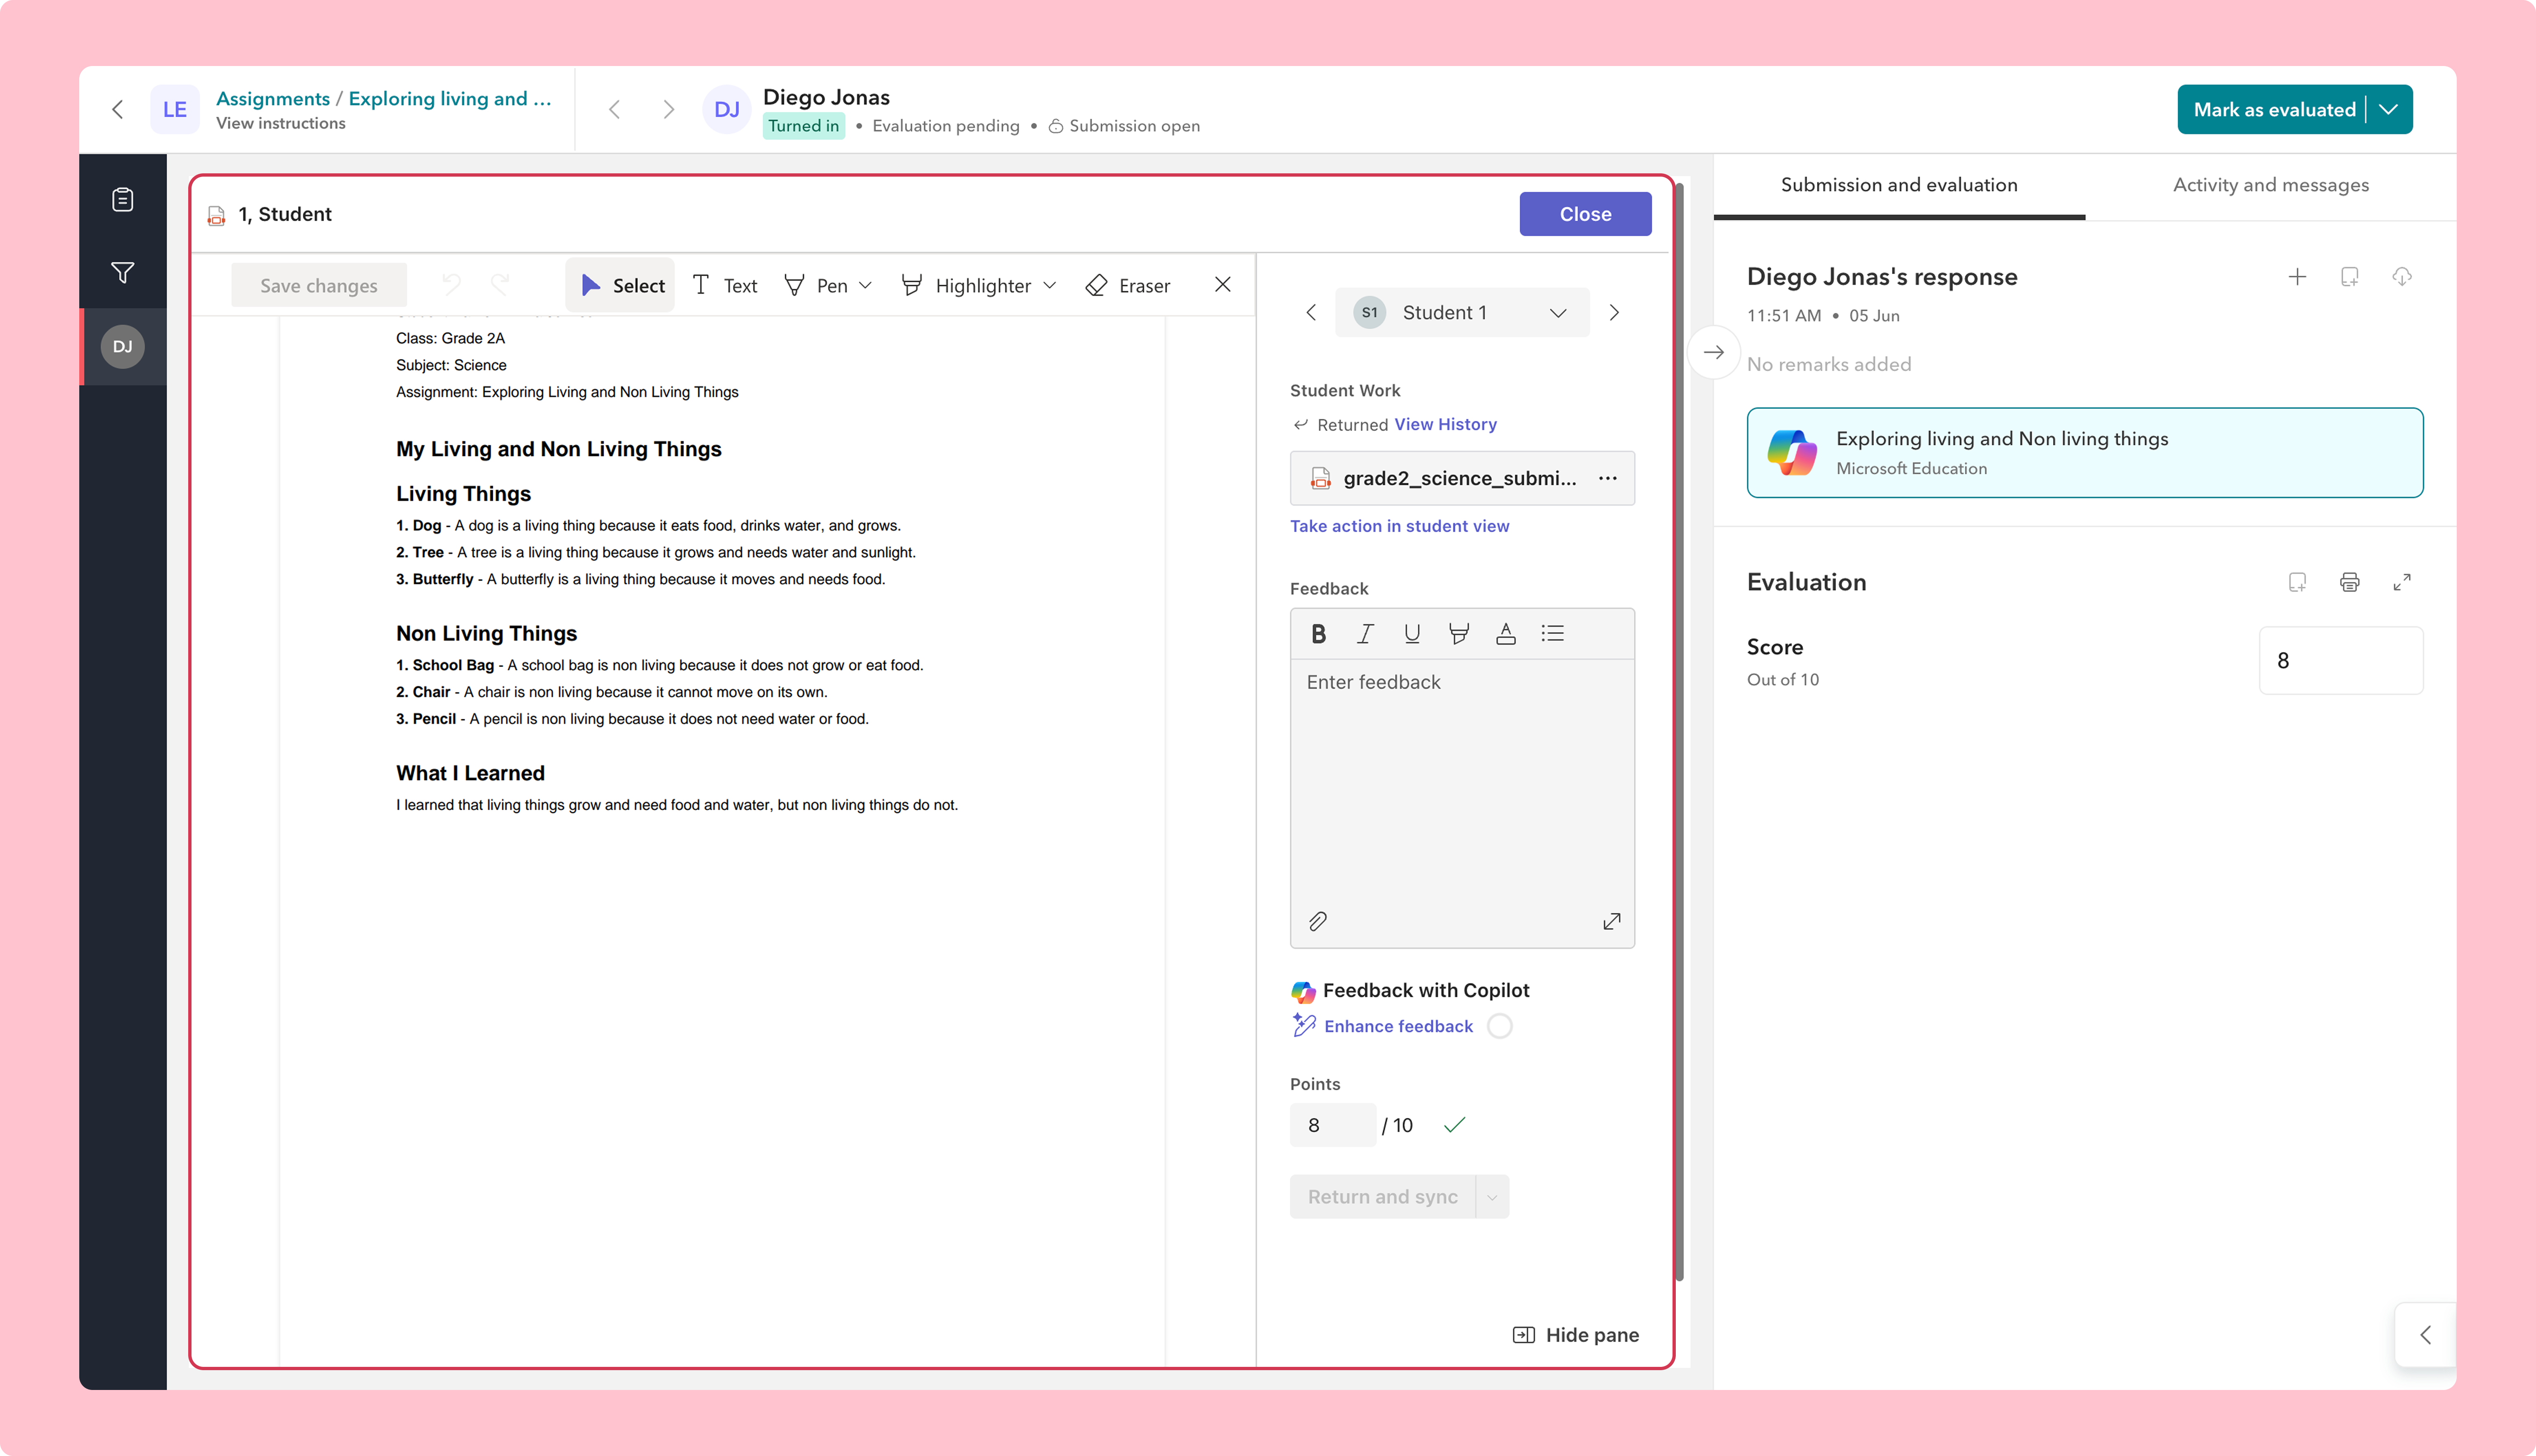Expand the Highlighter options chevron
Image resolution: width=2536 pixels, height=1456 pixels.
pyautogui.click(x=1049, y=285)
